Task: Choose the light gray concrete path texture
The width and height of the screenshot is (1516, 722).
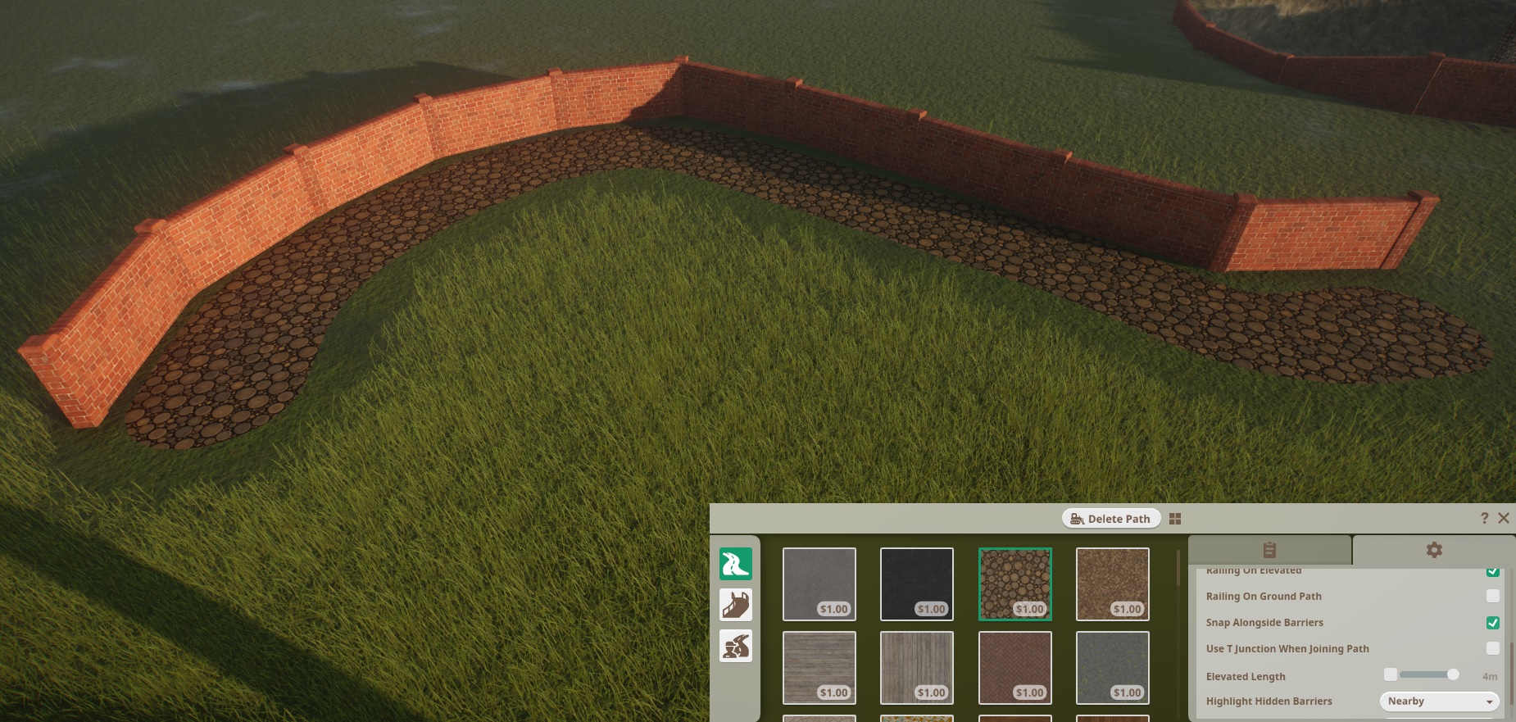Action: click(x=819, y=584)
